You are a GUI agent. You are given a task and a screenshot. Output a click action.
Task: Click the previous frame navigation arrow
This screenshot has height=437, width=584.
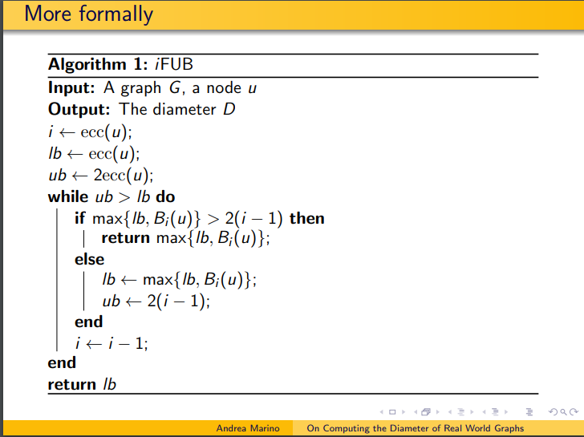(x=416, y=412)
